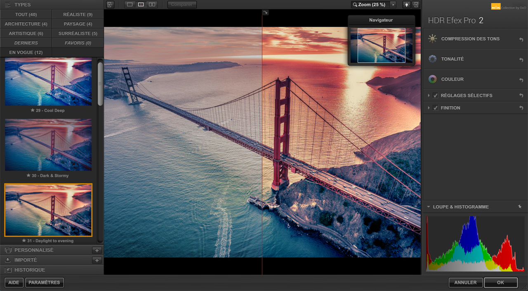Disable the Finition checkbox
Screen dimensions: 528x291
click(436, 108)
